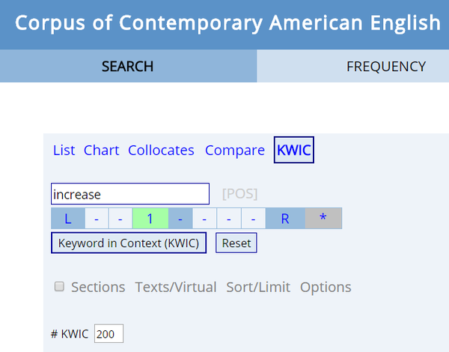Click the blue dash cell right of 1

coord(180,219)
